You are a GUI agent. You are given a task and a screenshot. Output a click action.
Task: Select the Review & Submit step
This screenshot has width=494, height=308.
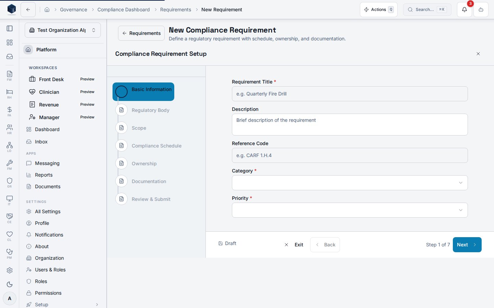tap(143, 199)
